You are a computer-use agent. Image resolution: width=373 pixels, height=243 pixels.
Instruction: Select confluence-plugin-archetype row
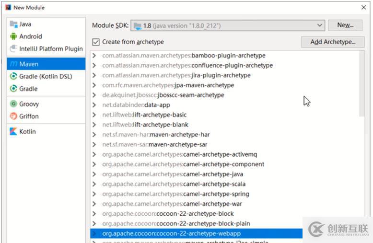point(225,65)
